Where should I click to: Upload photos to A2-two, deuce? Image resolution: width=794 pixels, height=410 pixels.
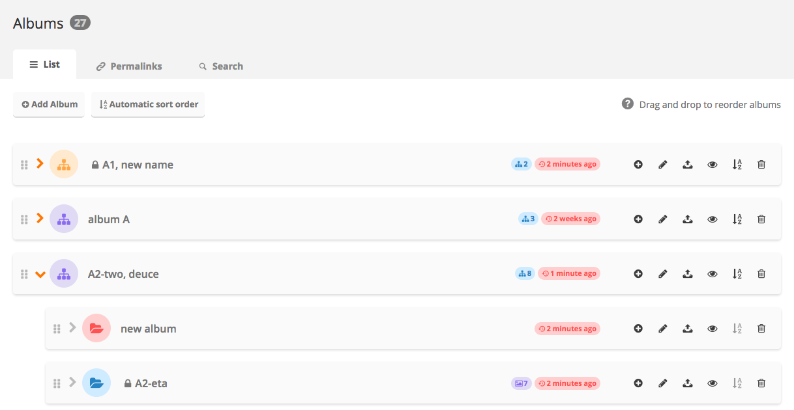pos(687,274)
